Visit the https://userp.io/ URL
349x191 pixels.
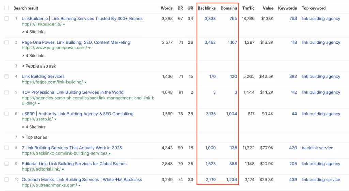tap(37, 119)
